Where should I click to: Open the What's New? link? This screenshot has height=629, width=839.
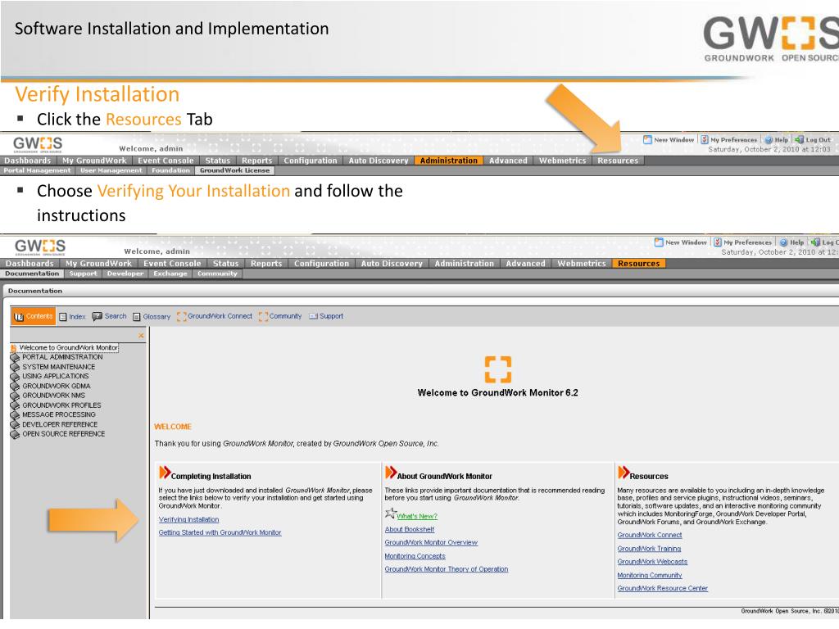click(x=417, y=517)
